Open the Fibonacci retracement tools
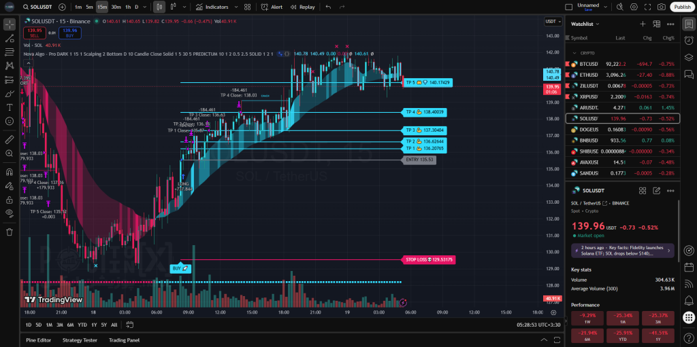The image size is (697, 347). [10, 52]
